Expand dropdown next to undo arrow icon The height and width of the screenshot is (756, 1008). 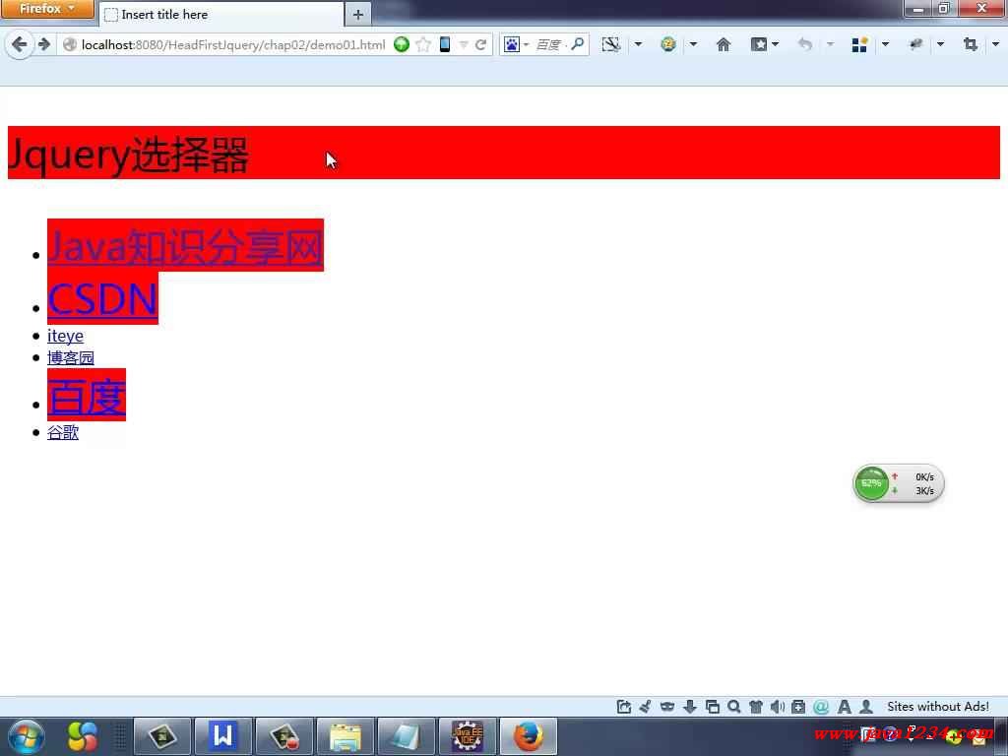tap(830, 44)
